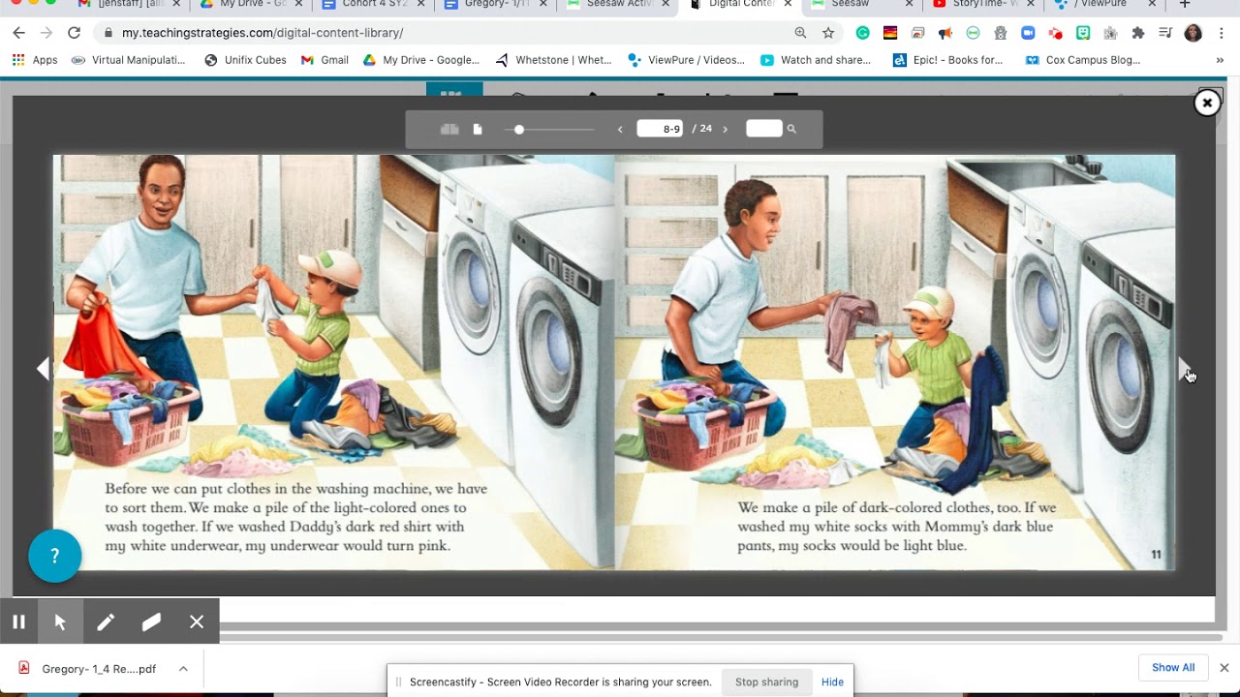
Task: Open ViewPure / Videos bookmark
Action: coord(686,60)
